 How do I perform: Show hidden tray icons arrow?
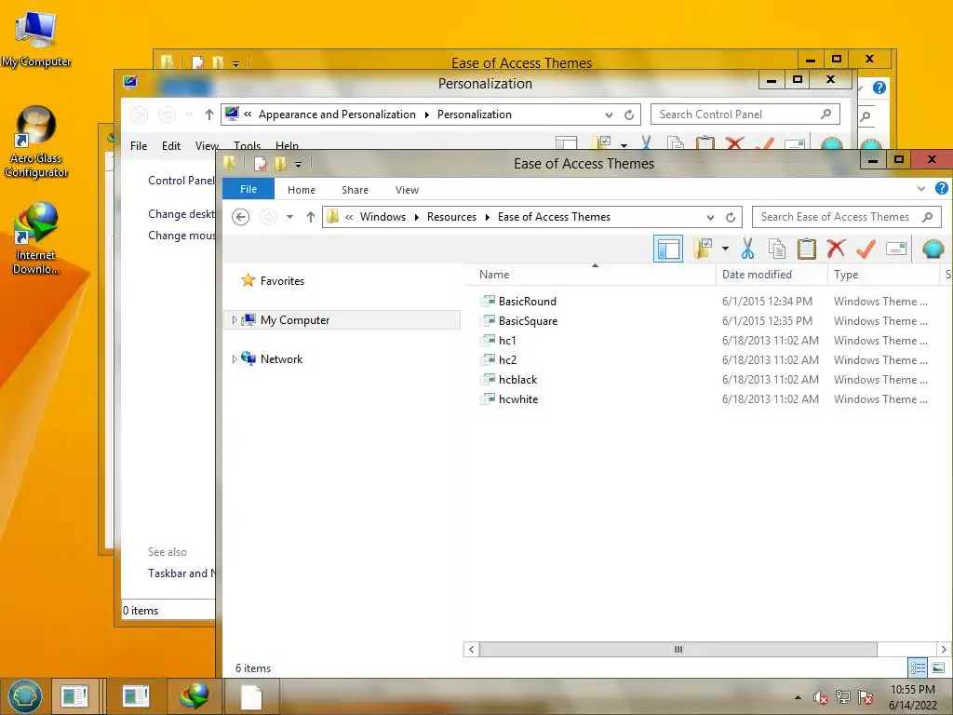pyautogui.click(x=798, y=697)
